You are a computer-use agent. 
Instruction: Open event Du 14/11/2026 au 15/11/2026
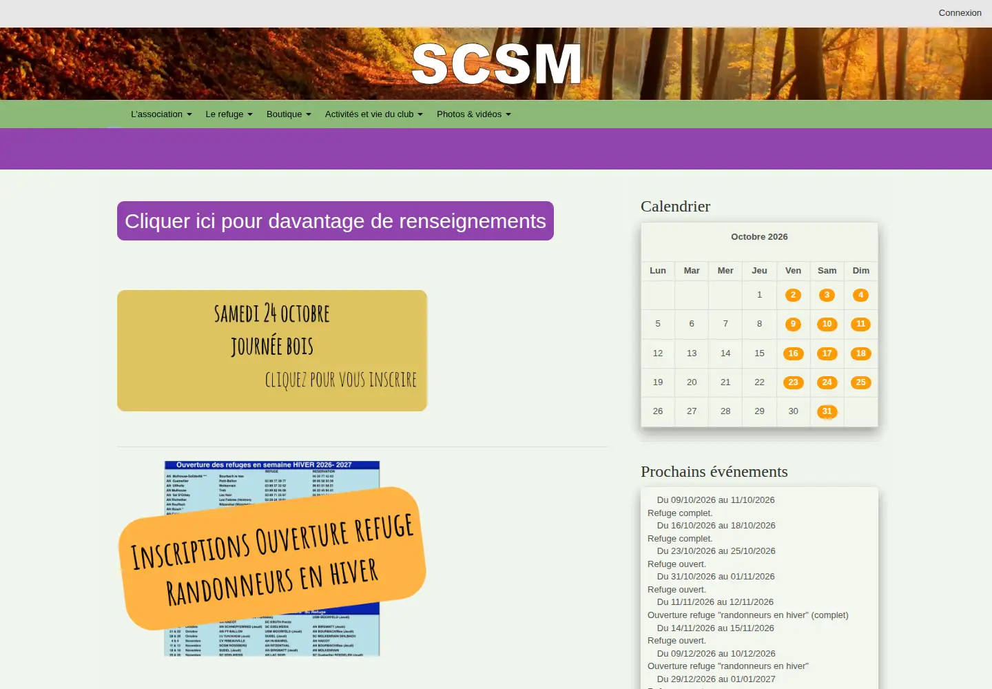tap(715, 628)
